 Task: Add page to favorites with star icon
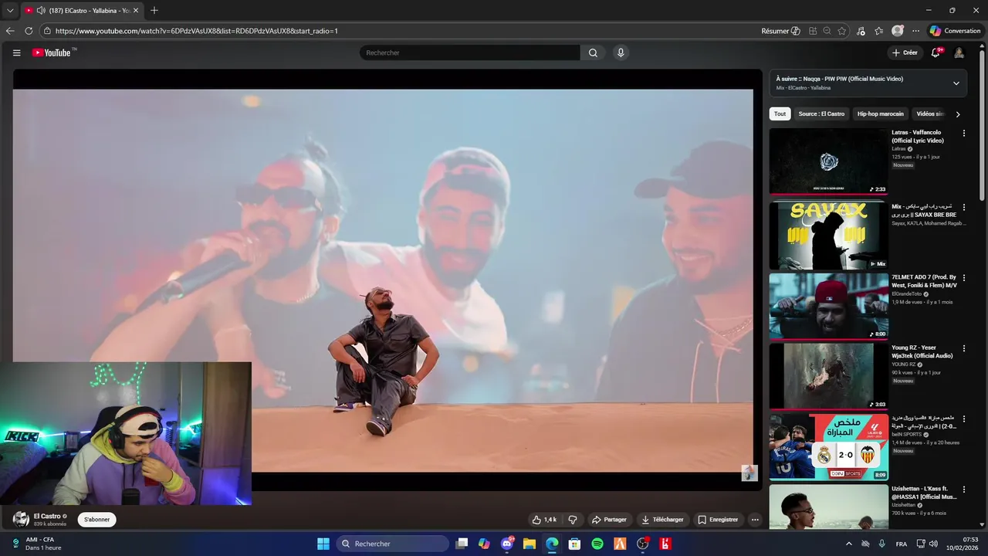click(x=841, y=31)
